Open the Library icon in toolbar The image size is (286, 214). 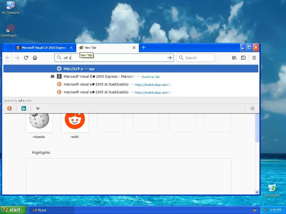[x=234, y=58]
